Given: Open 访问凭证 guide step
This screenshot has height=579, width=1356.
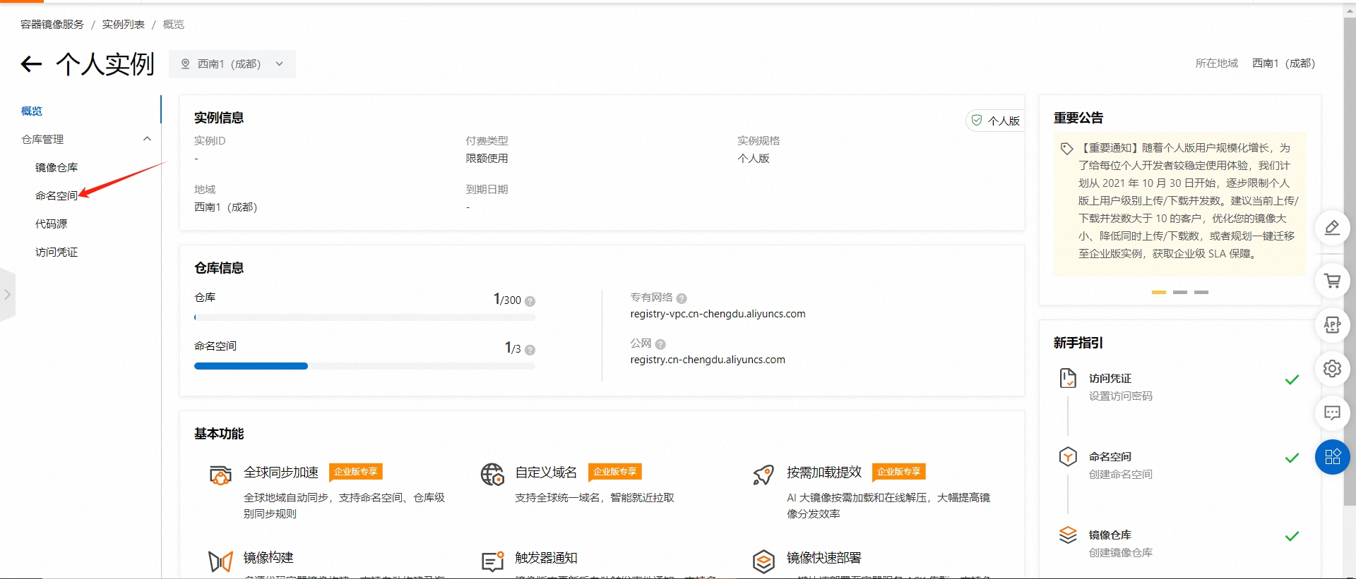Looking at the screenshot, I should coord(1110,379).
